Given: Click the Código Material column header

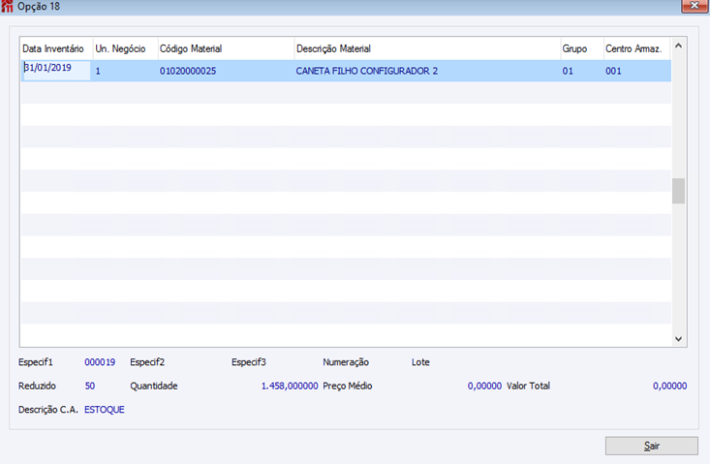Looking at the screenshot, I should pos(226,48).
